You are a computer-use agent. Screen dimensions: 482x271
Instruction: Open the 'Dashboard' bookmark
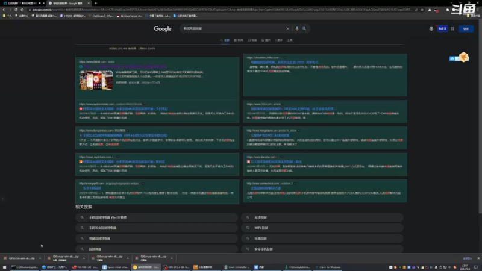tap(101, 16)
